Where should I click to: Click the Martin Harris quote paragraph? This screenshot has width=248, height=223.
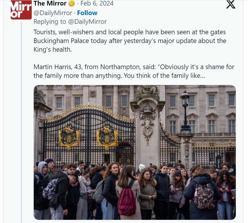point(134,71)
